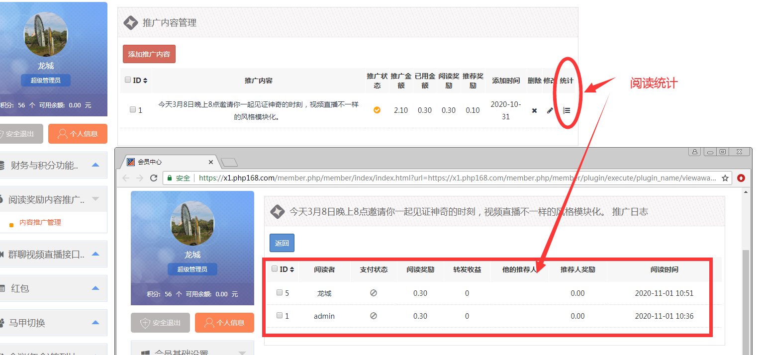The height and width of the screenshot is (355, 760).
Task: Bookmark the page with the star icon
Action: (725, 178)
